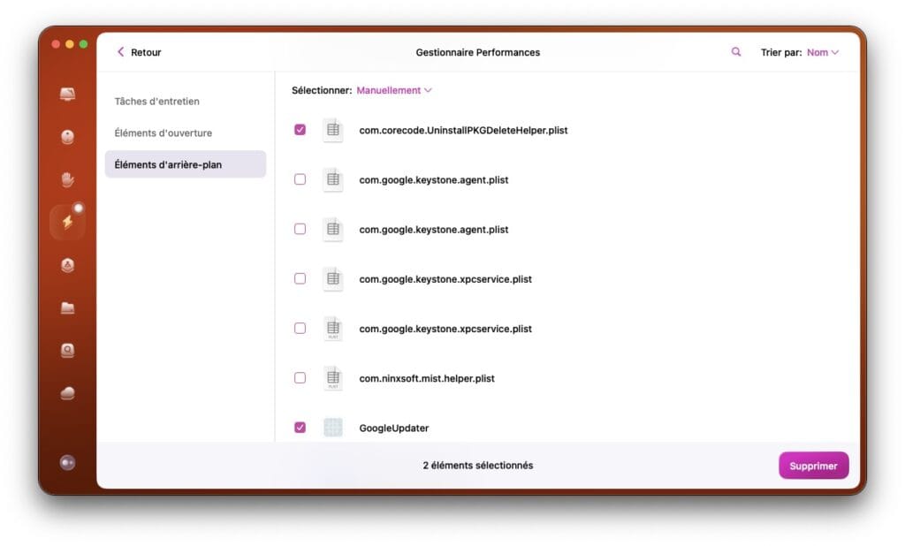Click the back chevron next to Retour
Screen dimensions: 905x546
(120, 52)
